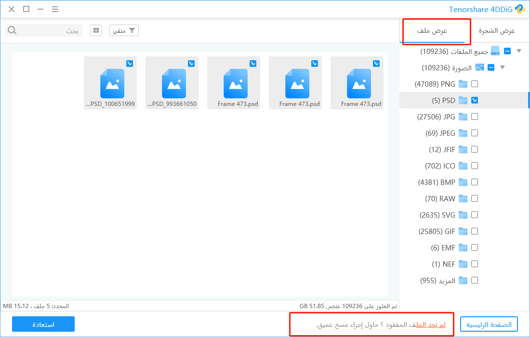This screenshot has height=337, width=530.
Task: Check the RAW (70) checkbox
Action: click(475, 198)
